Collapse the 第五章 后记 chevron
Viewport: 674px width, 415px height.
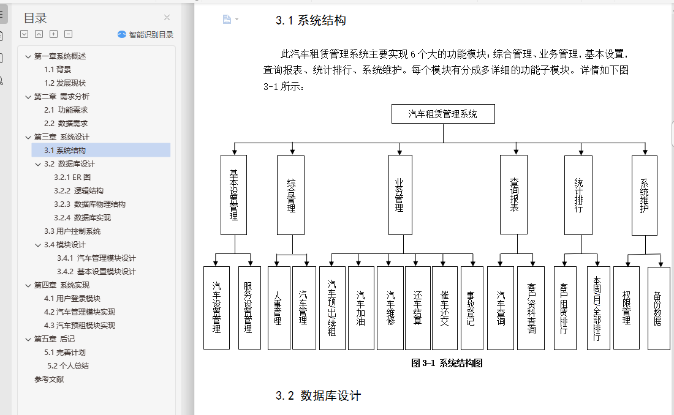click(28, 339)
